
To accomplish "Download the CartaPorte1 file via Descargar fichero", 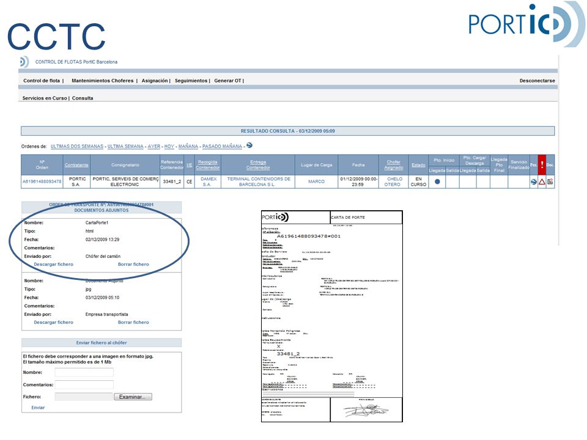I will [54, 264].
